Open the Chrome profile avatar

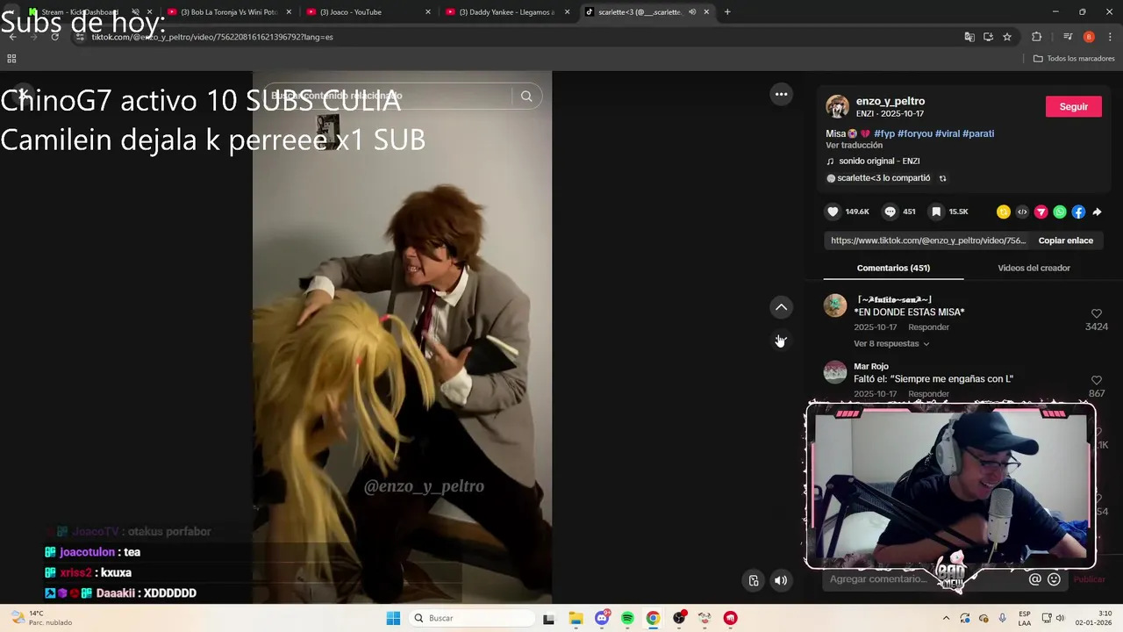point(1089,37)
